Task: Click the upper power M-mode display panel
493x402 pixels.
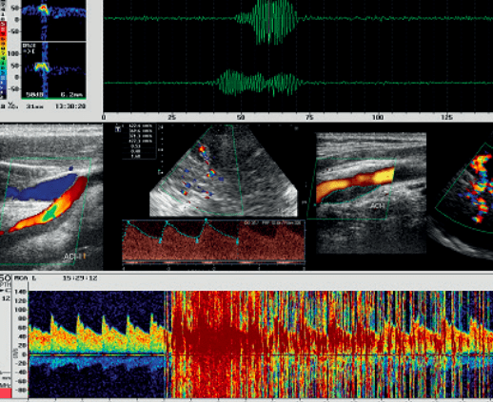Action: 53,20
